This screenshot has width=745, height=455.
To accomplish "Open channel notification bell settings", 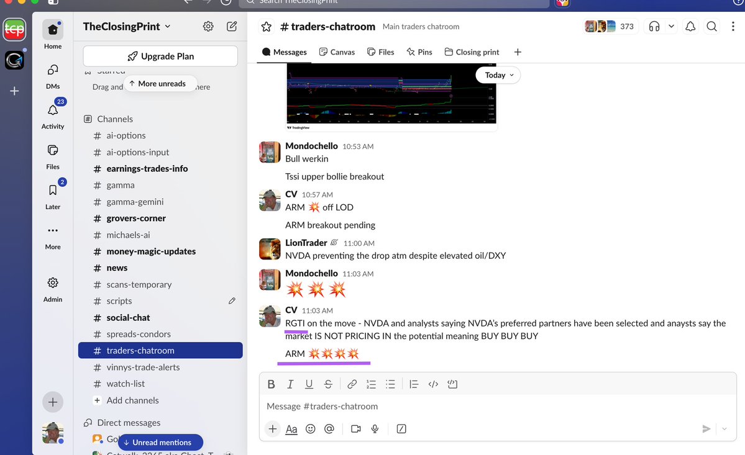I will (690, 27).
